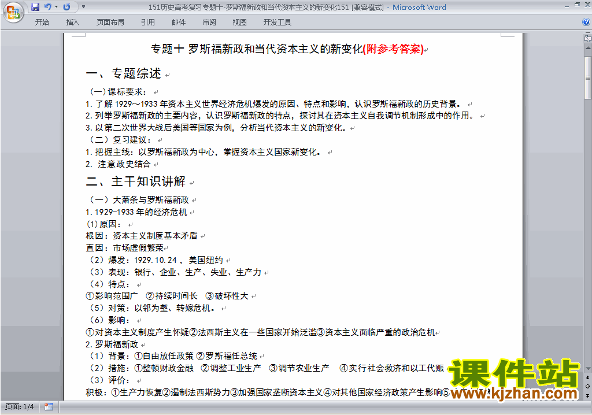Click the line 2.罗斯福新政

[x=112, y=344]
